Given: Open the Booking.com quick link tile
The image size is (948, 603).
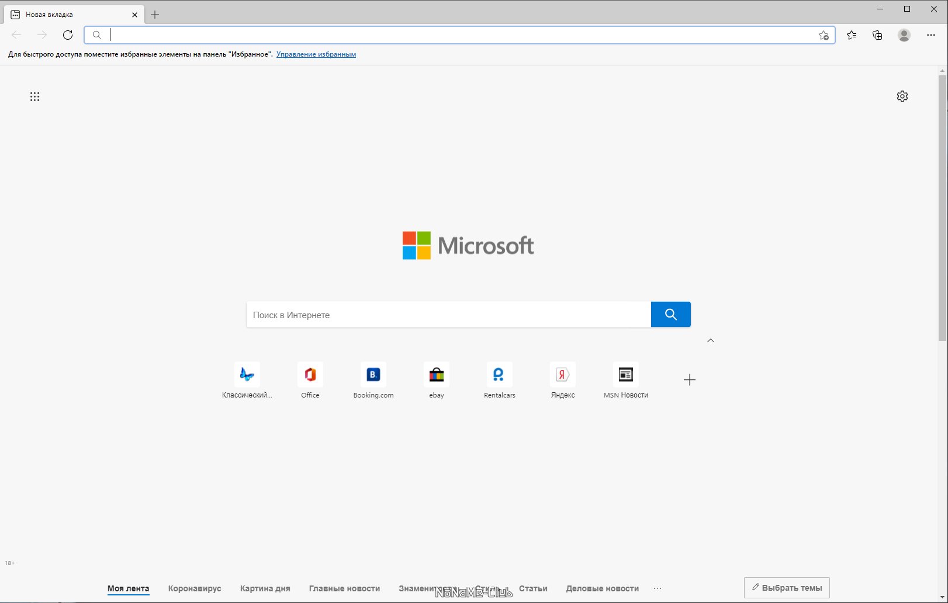Looking at the screenshot, I should tap(373, 381).
